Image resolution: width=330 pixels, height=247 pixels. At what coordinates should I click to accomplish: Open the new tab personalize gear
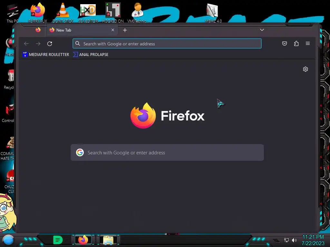coord(306,69)
